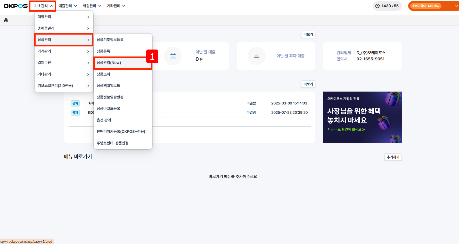Click the 추가하기 shortcut button

(x=393, y=157)
